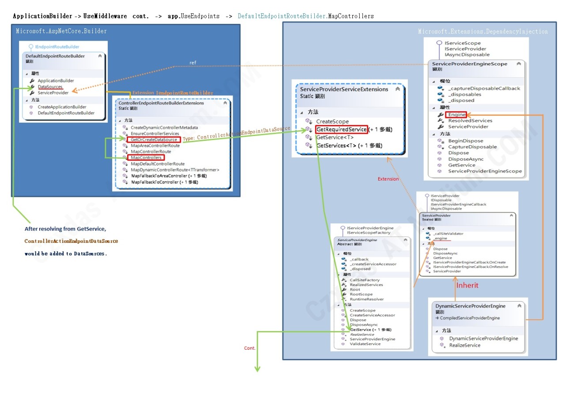Collapse the ServiceProviderServiceExtensions class chevron

pyautogui.click(x=398, y=89)
